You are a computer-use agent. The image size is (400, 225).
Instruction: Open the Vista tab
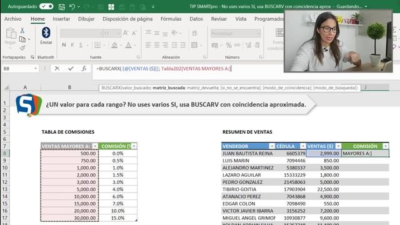pos(241,19)
